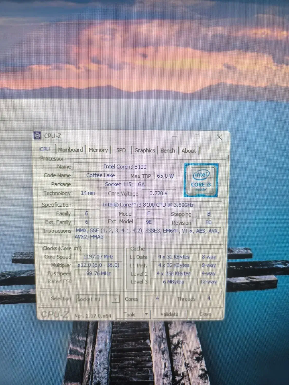Click the Instructions list starting with MMX

click(x=148, y=234)
